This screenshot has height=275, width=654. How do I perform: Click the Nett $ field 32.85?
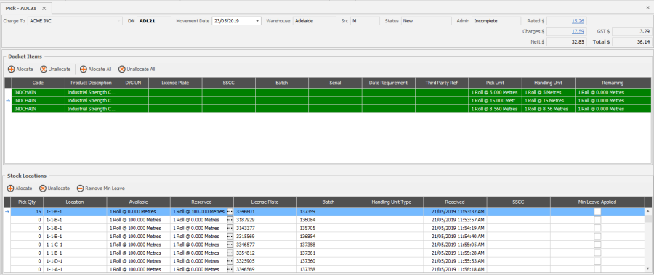click(x=566, y=41)
